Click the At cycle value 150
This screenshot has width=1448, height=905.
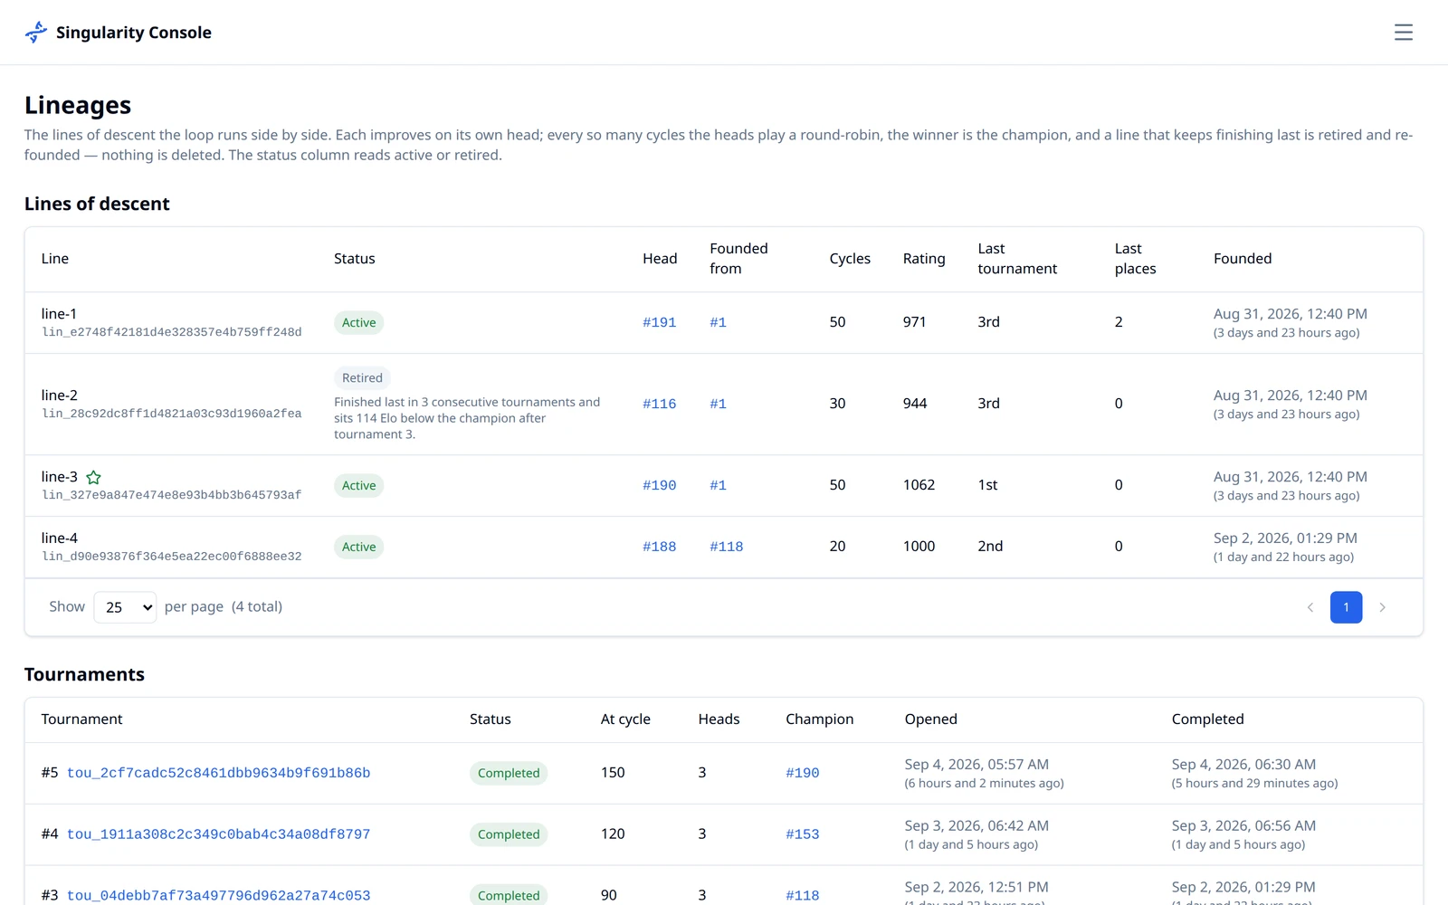pyautogui.click(x=613, y=773)
